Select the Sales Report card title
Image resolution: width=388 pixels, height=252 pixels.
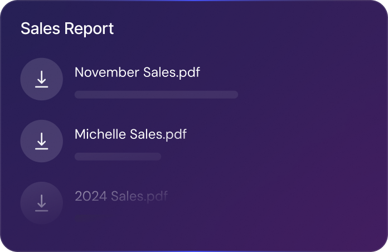click(67, 29)
